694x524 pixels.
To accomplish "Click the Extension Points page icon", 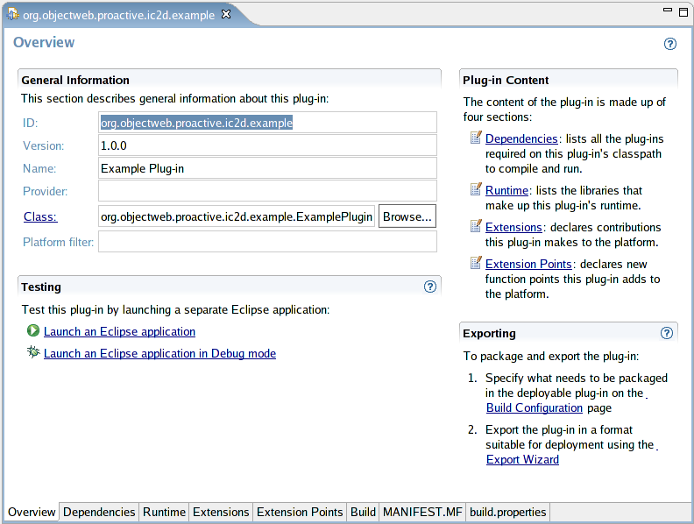I will pyautogui.click(x=476, y=263).
